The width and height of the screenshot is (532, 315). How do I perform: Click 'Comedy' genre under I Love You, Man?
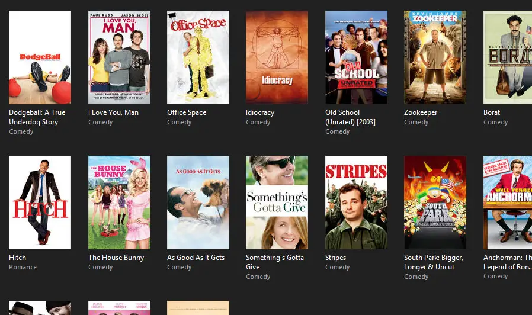(101, 122)
